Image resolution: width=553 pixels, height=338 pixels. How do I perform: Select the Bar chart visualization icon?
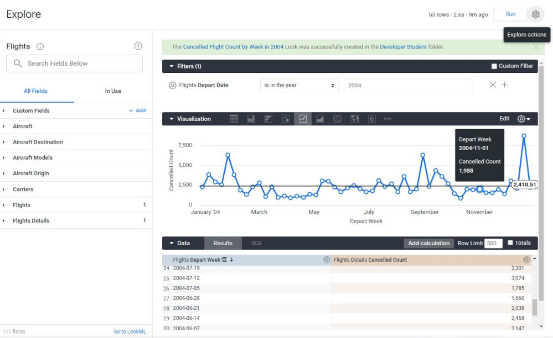tap(268, 119)
